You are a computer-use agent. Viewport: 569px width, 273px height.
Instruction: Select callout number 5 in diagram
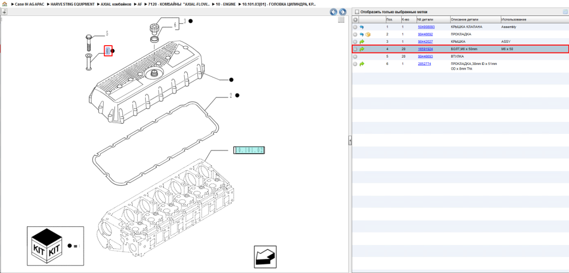(x=107, y=34)
